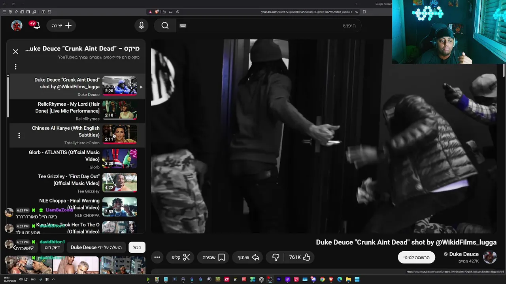Close the Crunk Aint Dead mix playlist panel
Screen dimensions: 506x284
pos(15,52)
